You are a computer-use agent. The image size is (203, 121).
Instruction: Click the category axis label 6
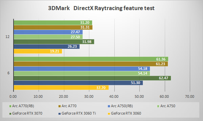click(x=8, y=73)
